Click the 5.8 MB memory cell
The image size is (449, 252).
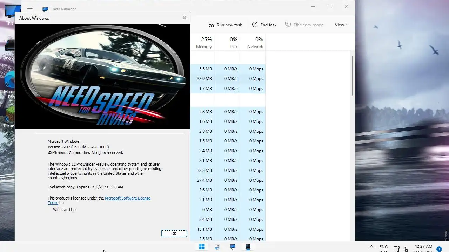tap(202, 112)
